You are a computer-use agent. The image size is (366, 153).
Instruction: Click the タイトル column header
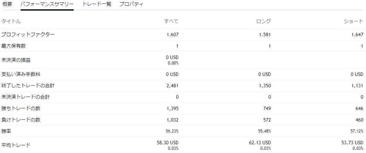11,21
